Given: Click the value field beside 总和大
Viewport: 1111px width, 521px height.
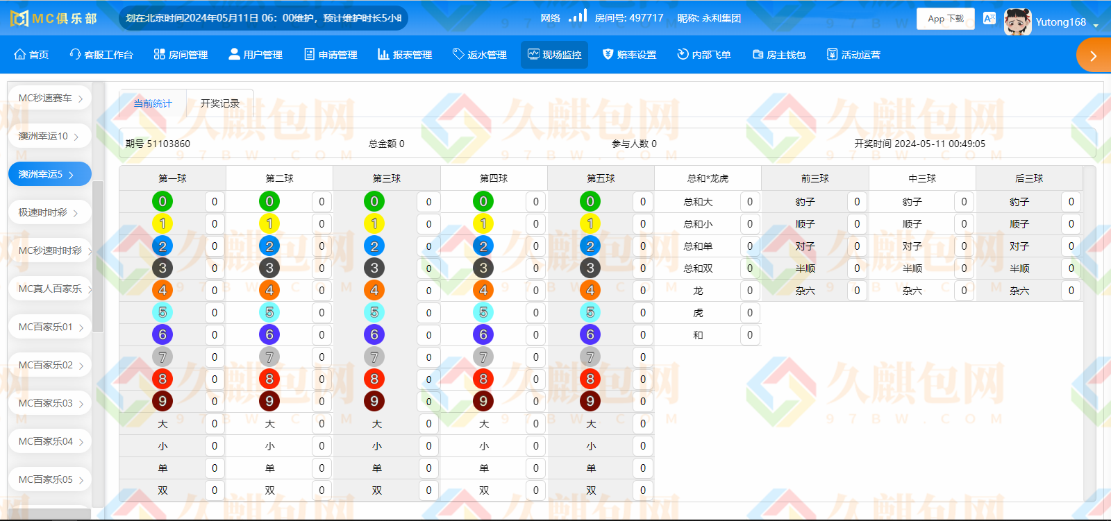Looking at the screenshot, I should (x=750, y=202).
